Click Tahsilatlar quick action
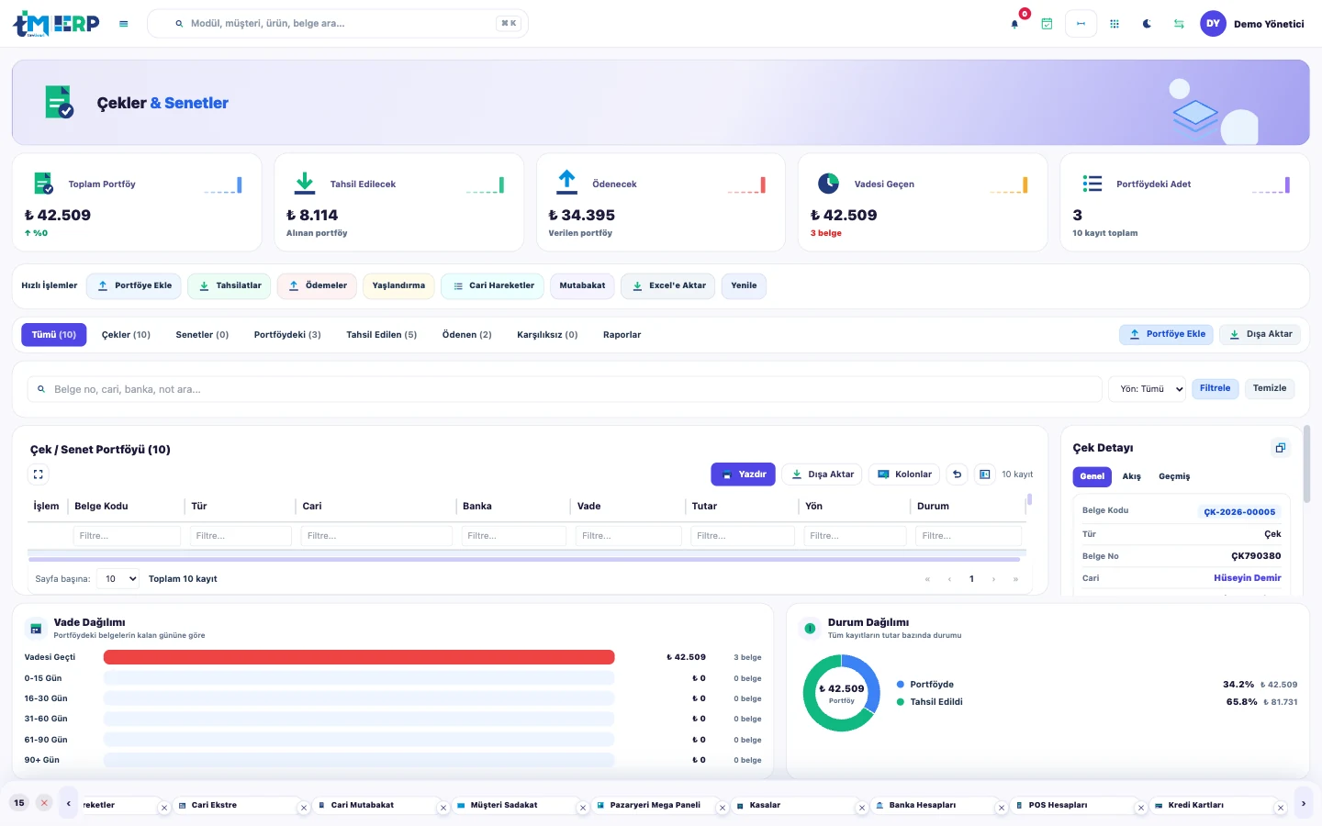1322x826 pixels. (230, 286)
